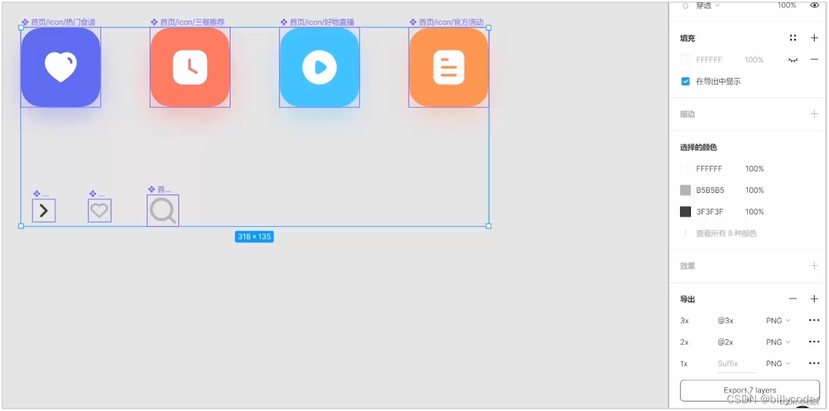Click the label 首页/icon/官方活动

point(451,22)
